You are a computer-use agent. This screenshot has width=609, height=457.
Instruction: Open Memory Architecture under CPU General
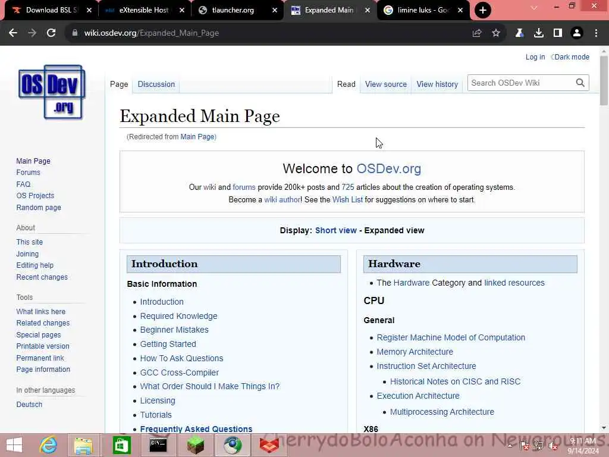click(415, 352)
